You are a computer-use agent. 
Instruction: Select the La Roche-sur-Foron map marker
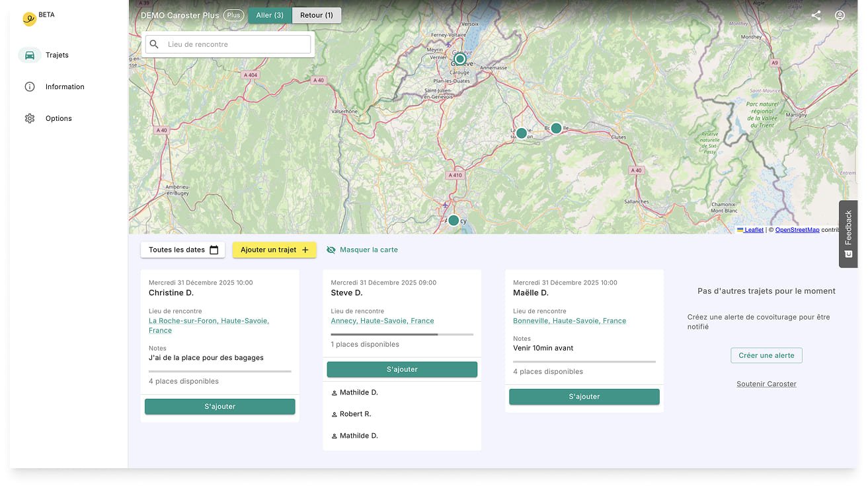(522, 133)
